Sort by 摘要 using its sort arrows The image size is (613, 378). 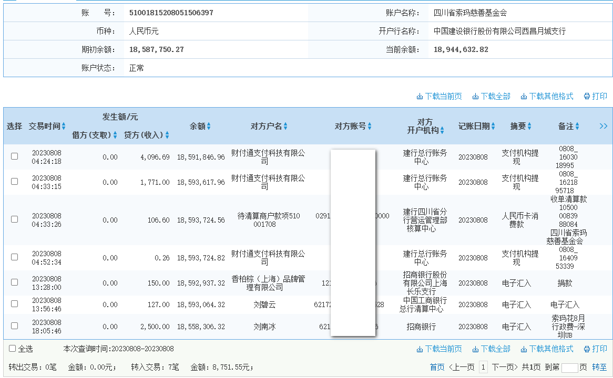[x=529, y=126]
